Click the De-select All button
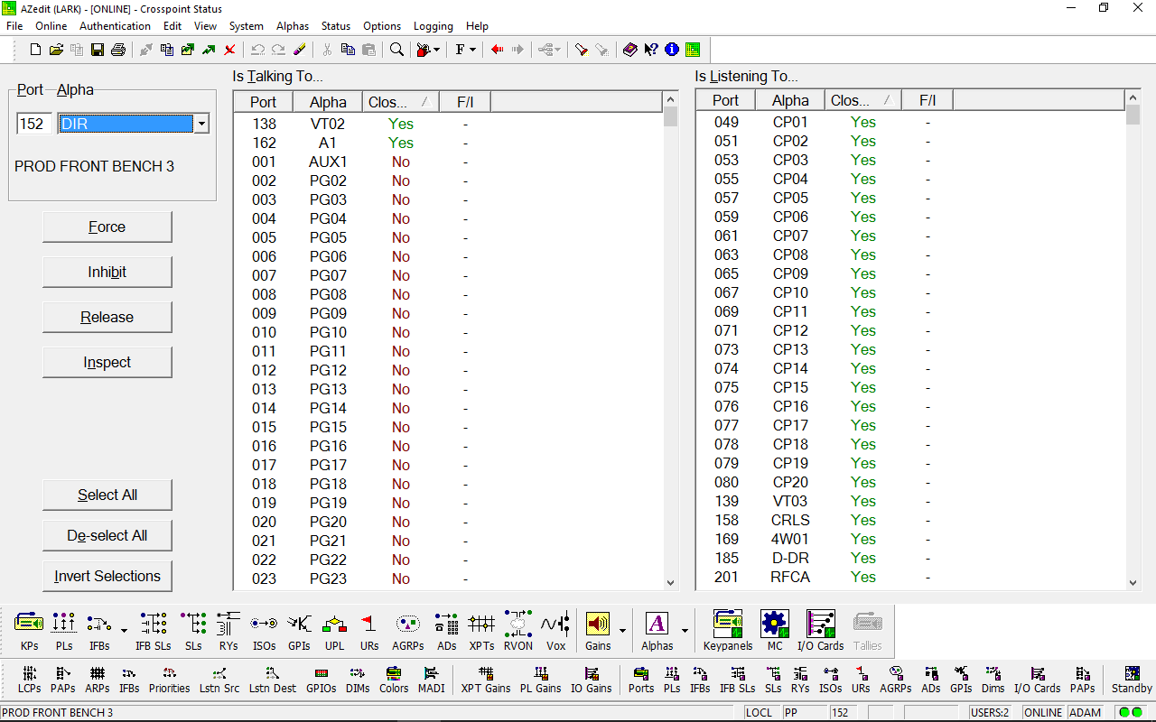The image size is (1156, 722). [x=107, y=535]
